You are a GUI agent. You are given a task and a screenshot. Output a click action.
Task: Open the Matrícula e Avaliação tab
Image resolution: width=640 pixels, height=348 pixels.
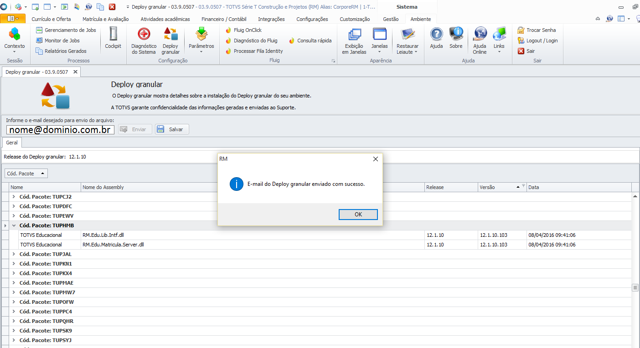tap(106, 19)
